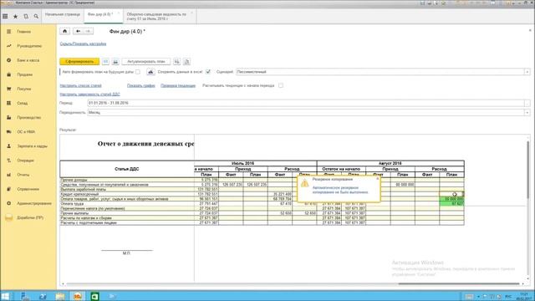This screenshot has width=535, height=301.
Task: Open Руководителю section in sidebar
Action: coord(29,46)
